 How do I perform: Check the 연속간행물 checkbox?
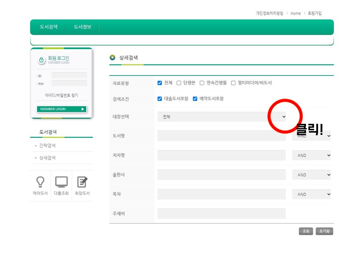click(202, 83)
